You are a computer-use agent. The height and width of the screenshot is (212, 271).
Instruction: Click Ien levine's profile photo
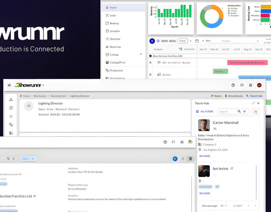click(x=204, y=171)
